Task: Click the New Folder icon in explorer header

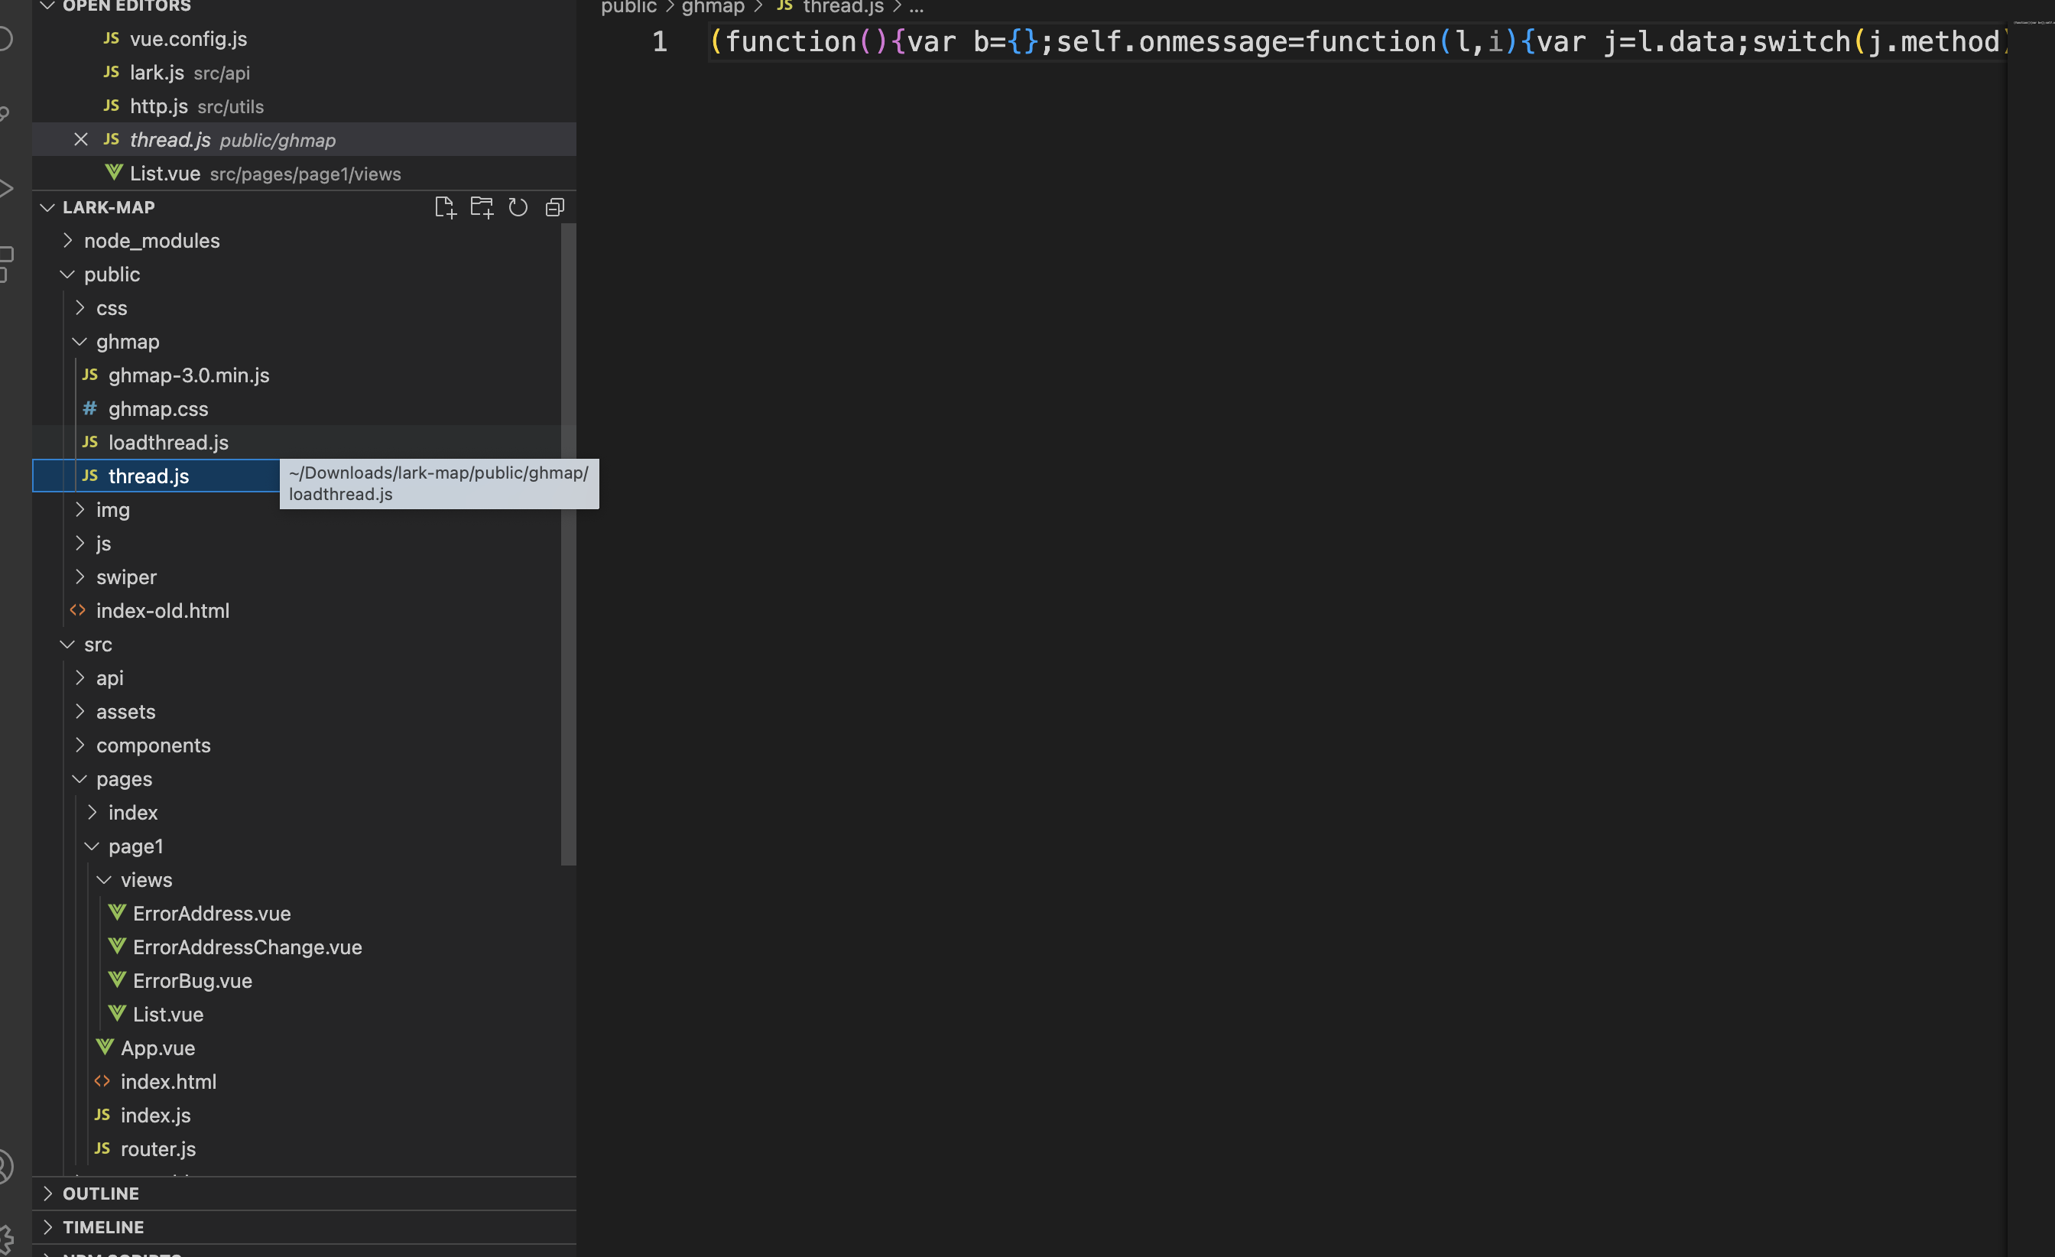Action: click(481, 207)
